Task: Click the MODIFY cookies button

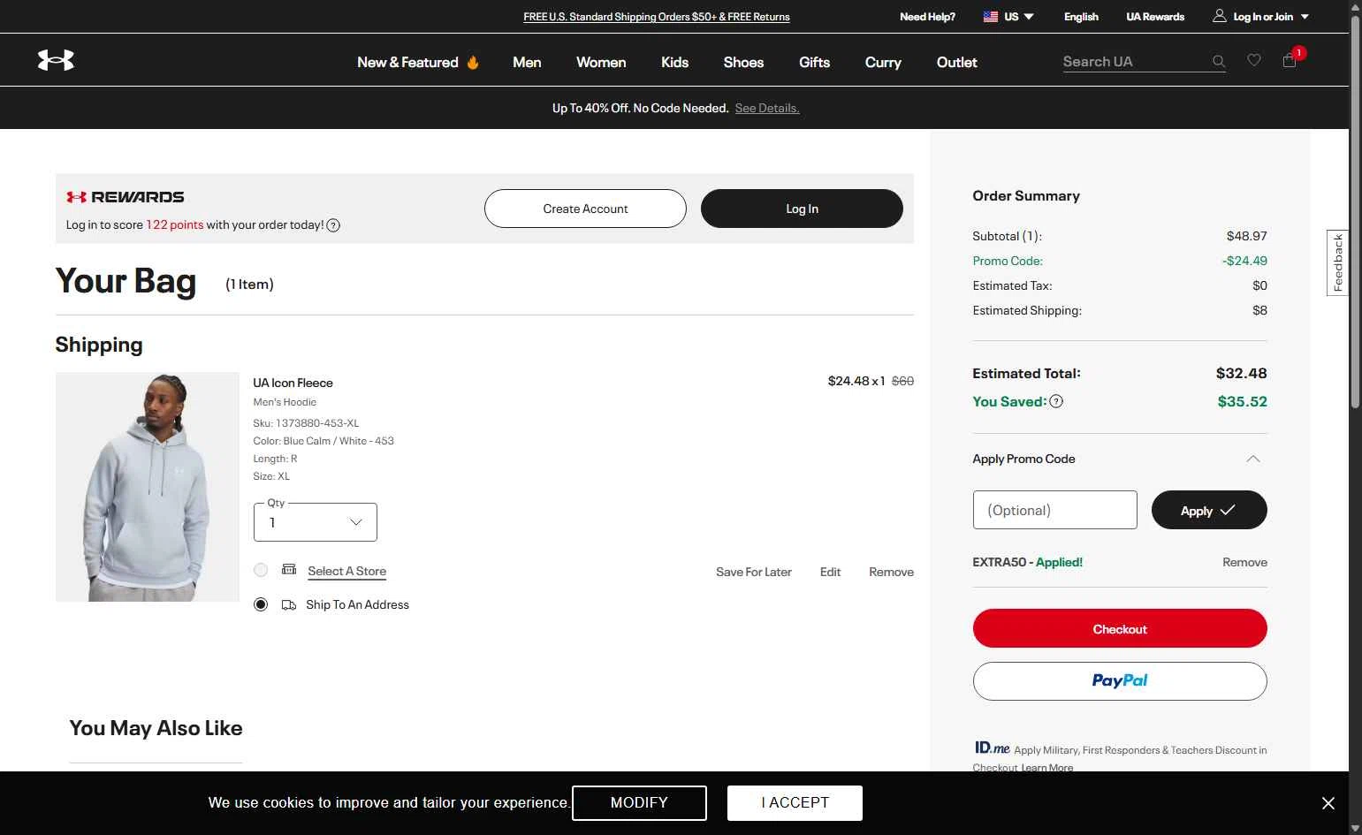Action: pyautogui.click(x=639, y=802)
